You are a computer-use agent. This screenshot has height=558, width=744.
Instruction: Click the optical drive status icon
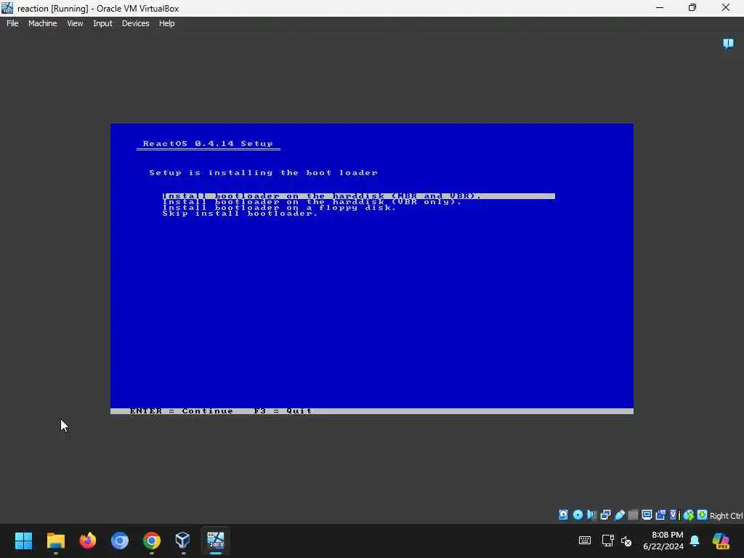pyautogui.click(x=578, y=515)
